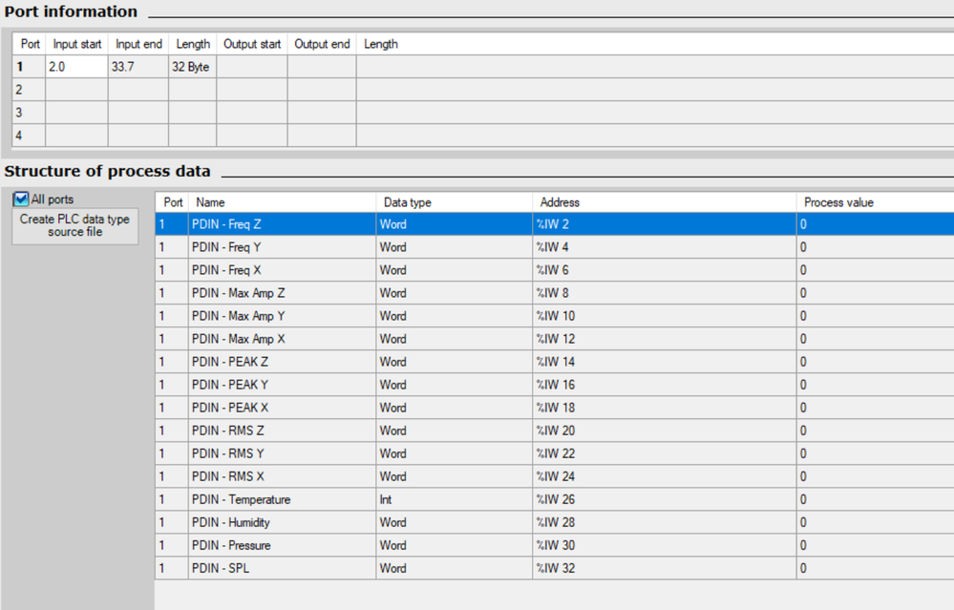Click the Port column header in process data table
The width and height of the screenshot is (954, 610).
click(x=173, y=202)
